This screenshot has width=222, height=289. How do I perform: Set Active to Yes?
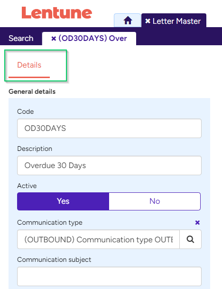(63, 201)
